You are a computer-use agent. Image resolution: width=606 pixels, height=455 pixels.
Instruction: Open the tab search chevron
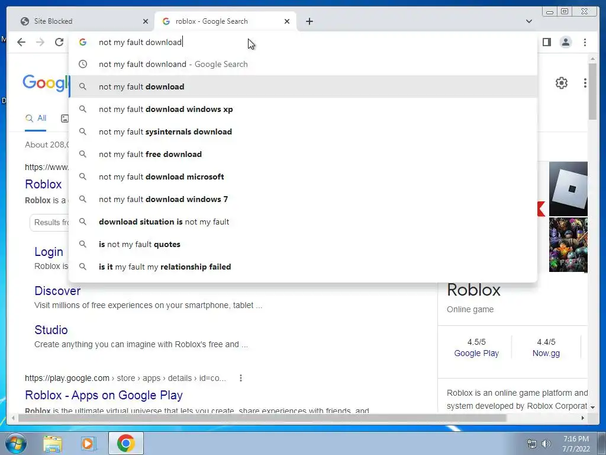click(x=529, y=21)
